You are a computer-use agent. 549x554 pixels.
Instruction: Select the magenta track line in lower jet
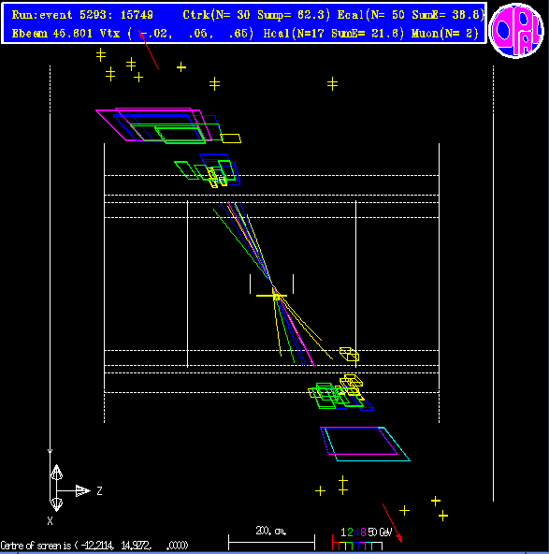[296, 331]
